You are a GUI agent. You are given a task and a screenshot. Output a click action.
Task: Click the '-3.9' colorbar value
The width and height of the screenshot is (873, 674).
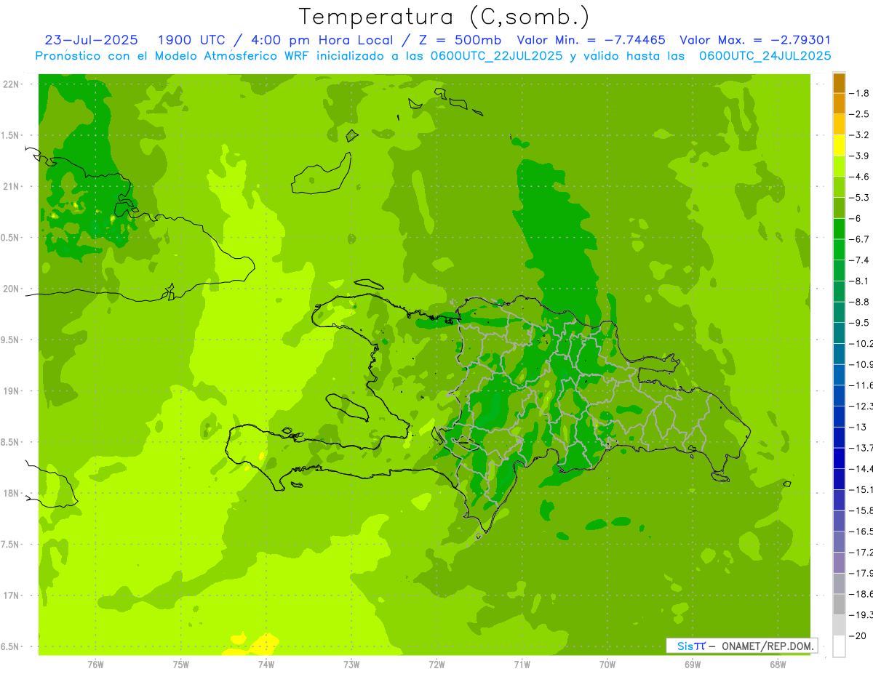coord(859,156)
